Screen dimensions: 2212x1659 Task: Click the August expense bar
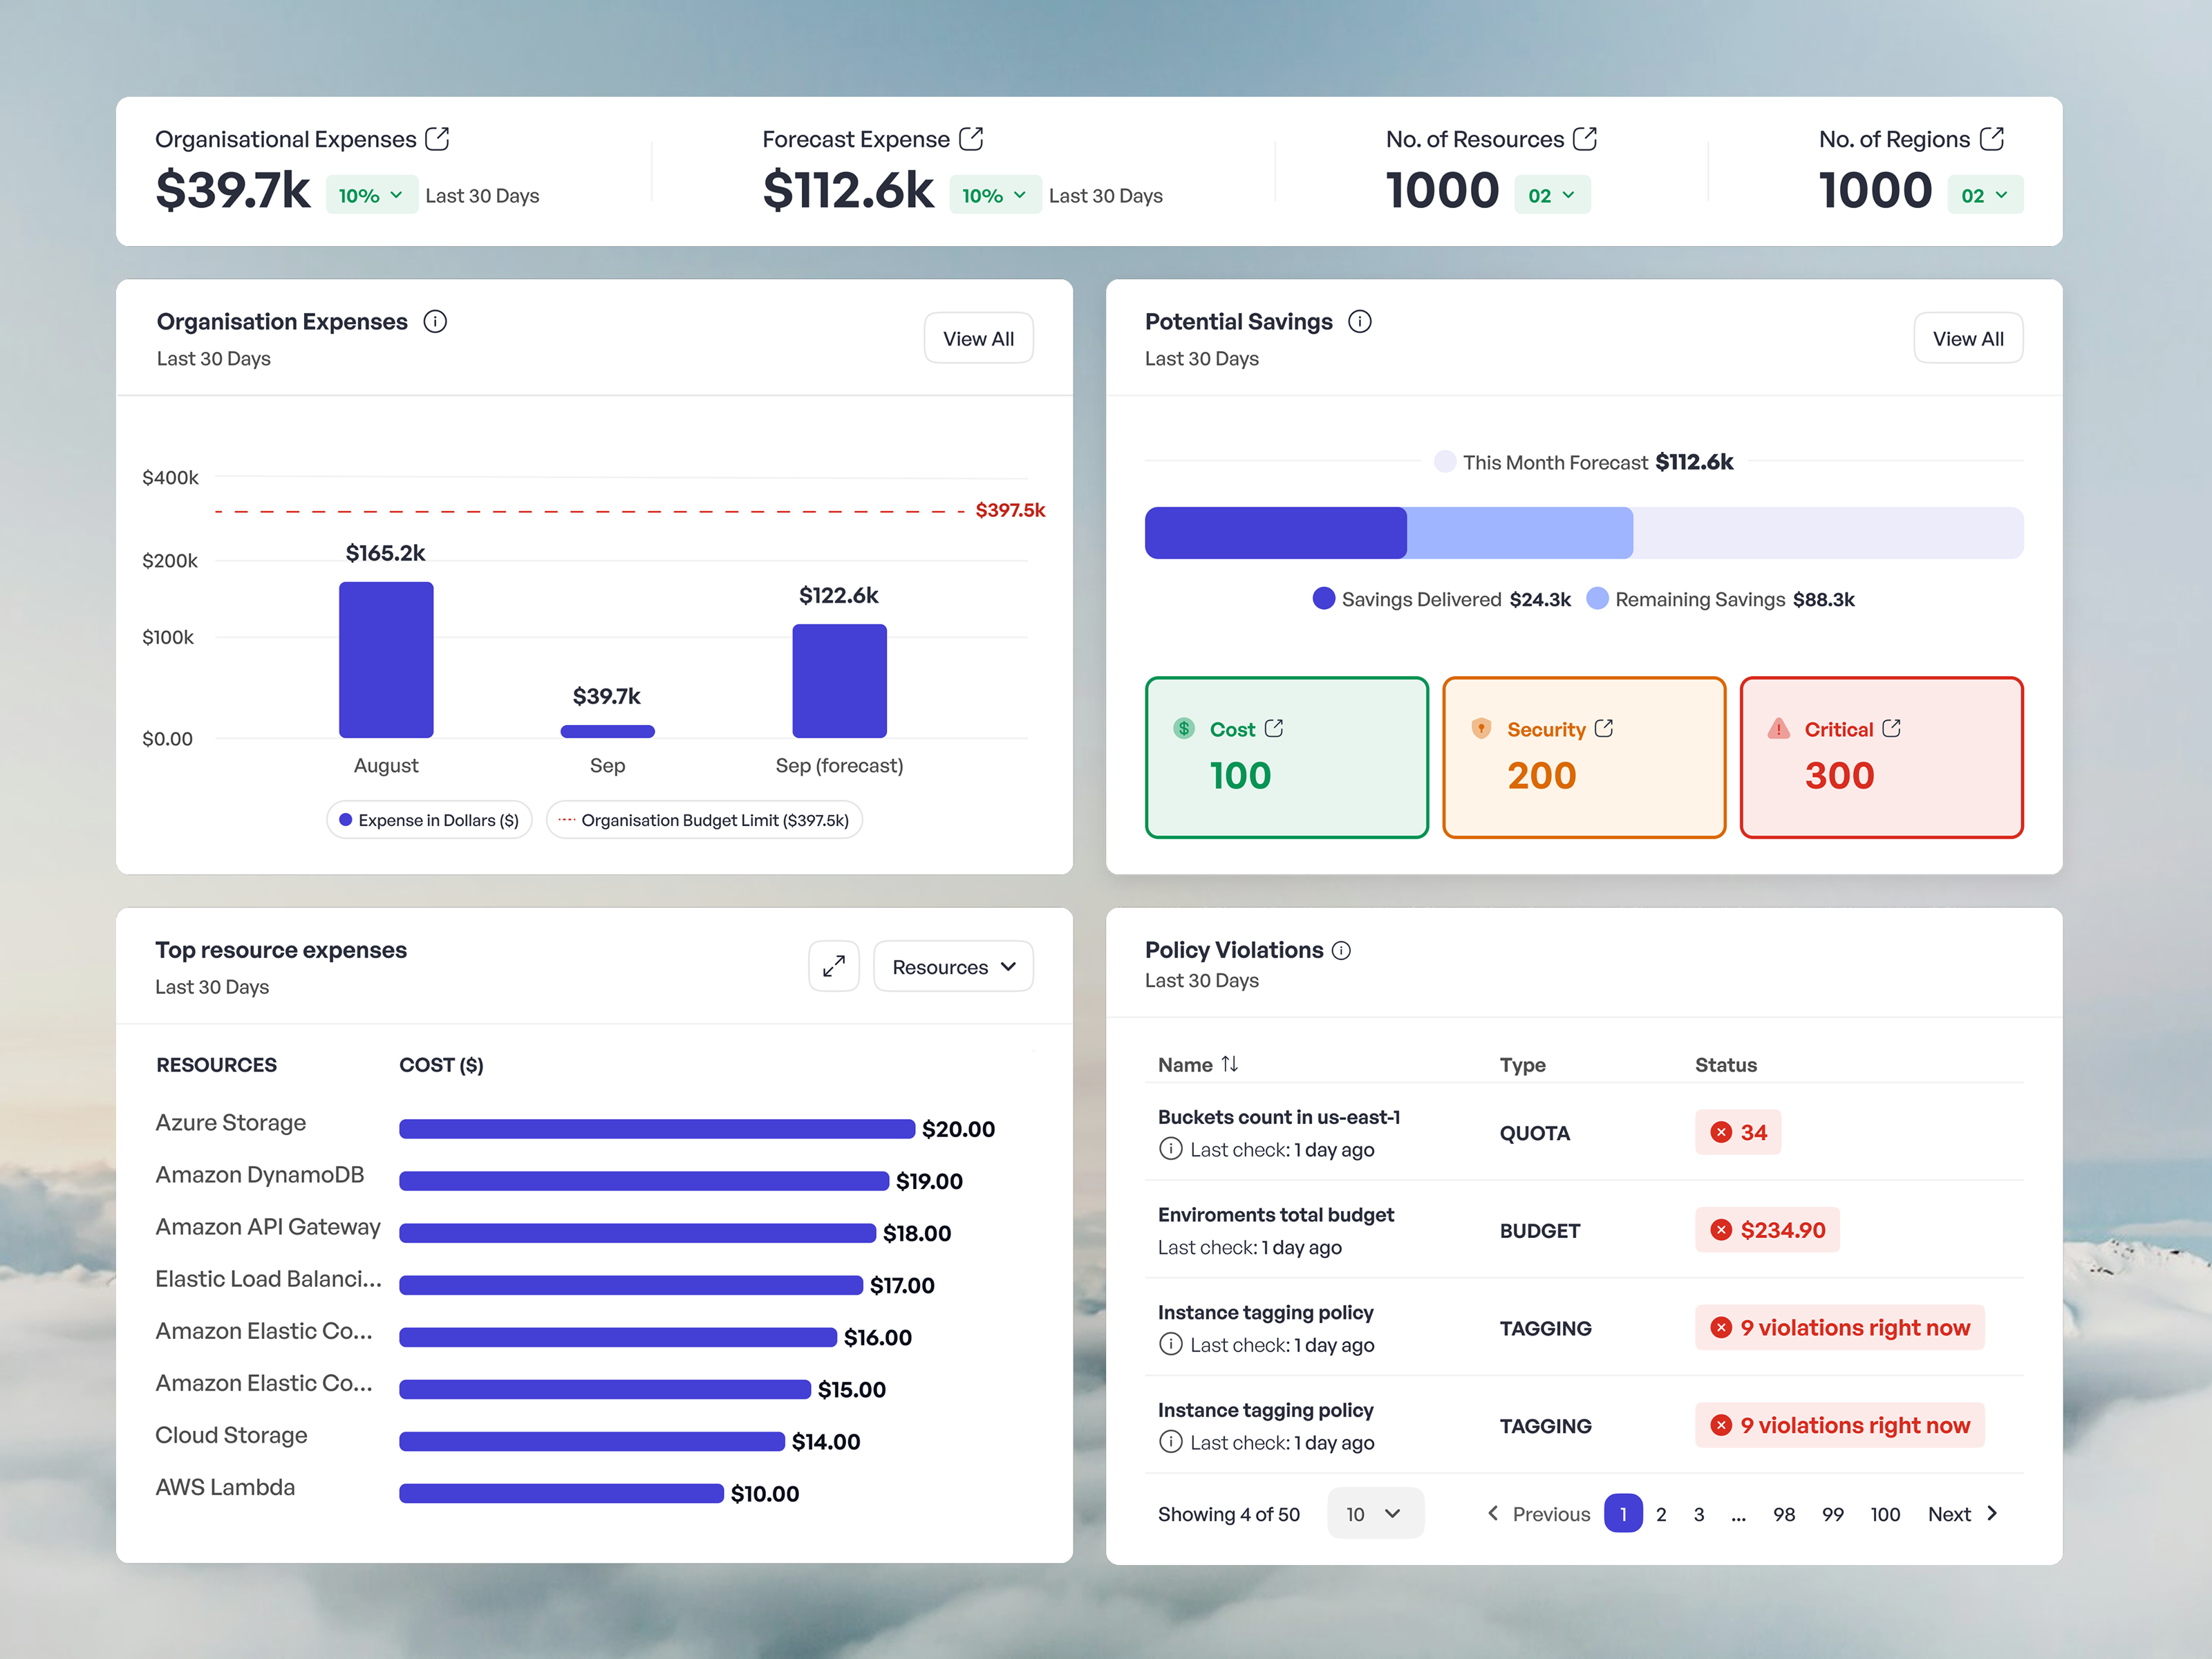tap(386, 660)
